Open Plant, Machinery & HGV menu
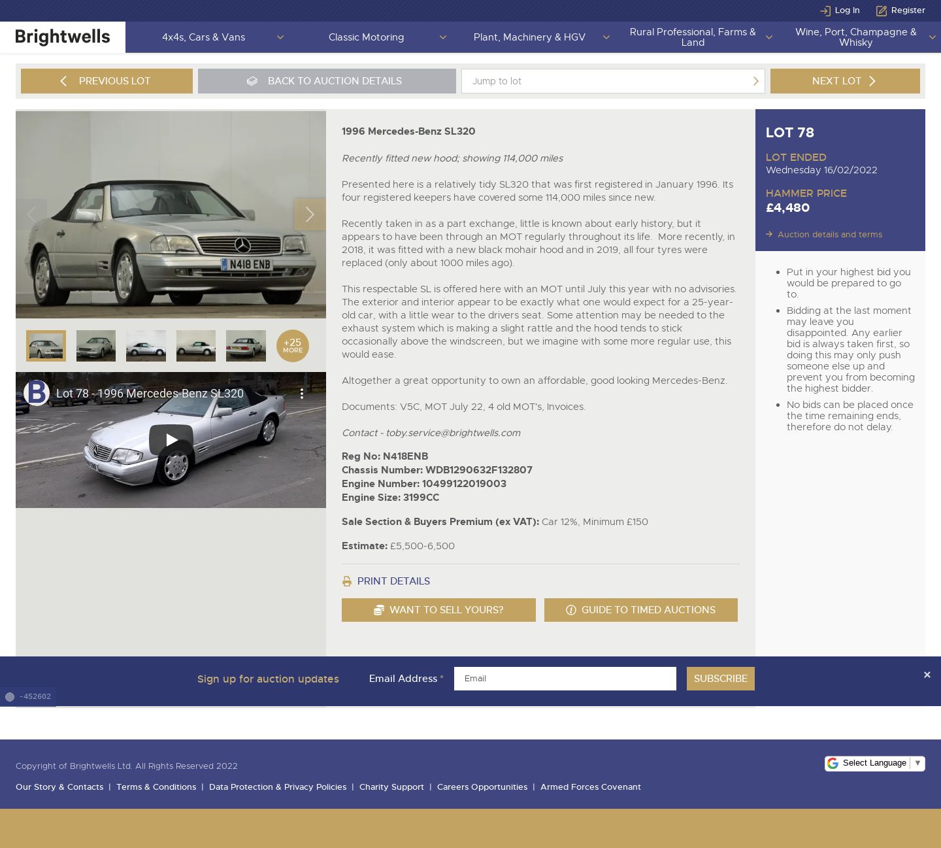Screen dimensions: 941x848 tap(529, 37)
